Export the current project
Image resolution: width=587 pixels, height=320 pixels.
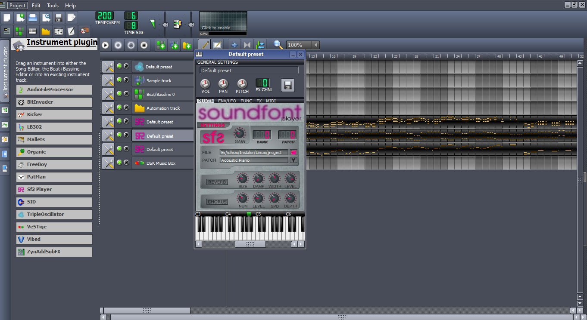coord(72,18)
